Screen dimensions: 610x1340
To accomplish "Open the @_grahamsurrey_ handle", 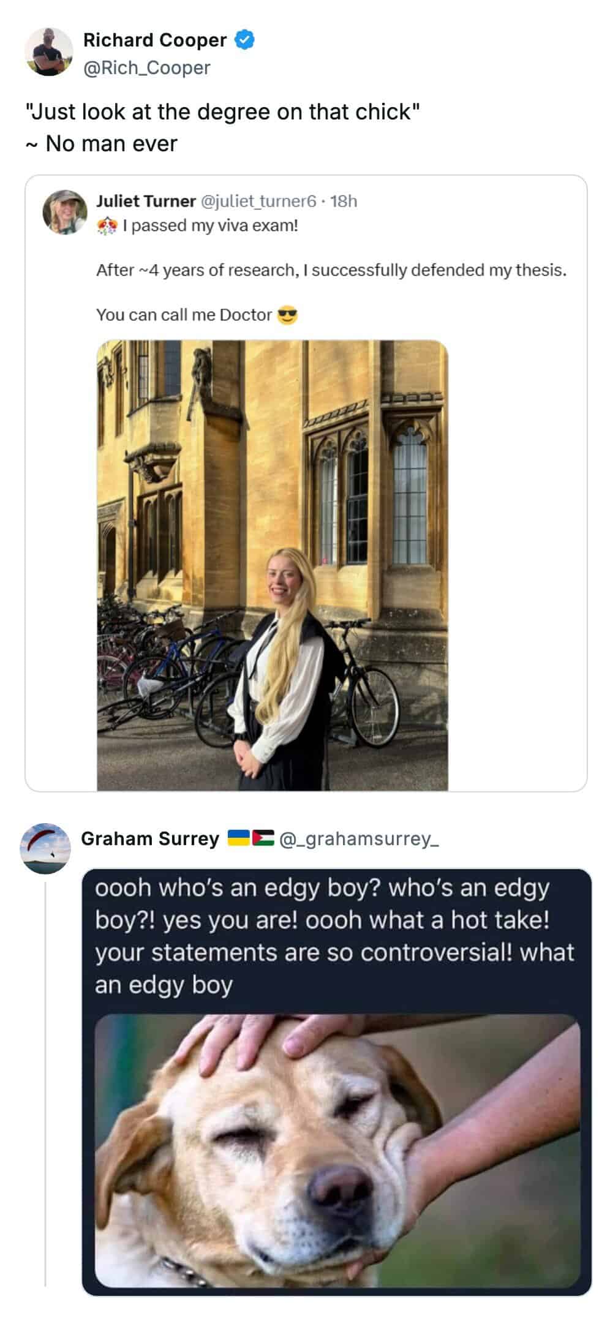I will point(360,838).
